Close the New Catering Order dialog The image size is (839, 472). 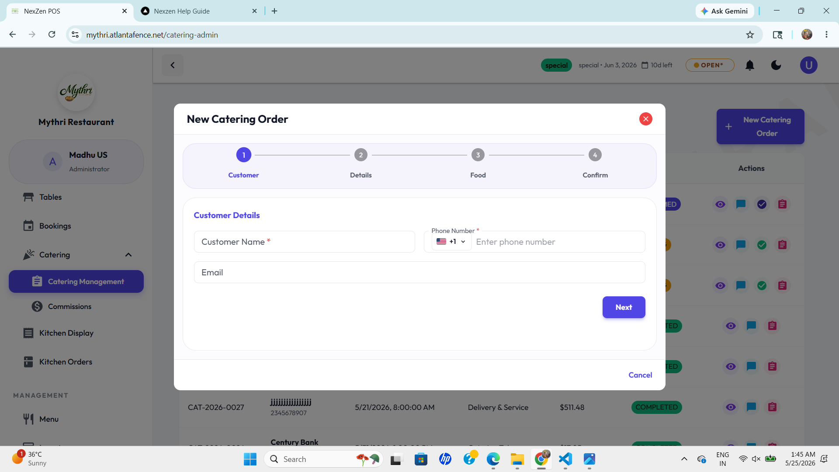645,119
